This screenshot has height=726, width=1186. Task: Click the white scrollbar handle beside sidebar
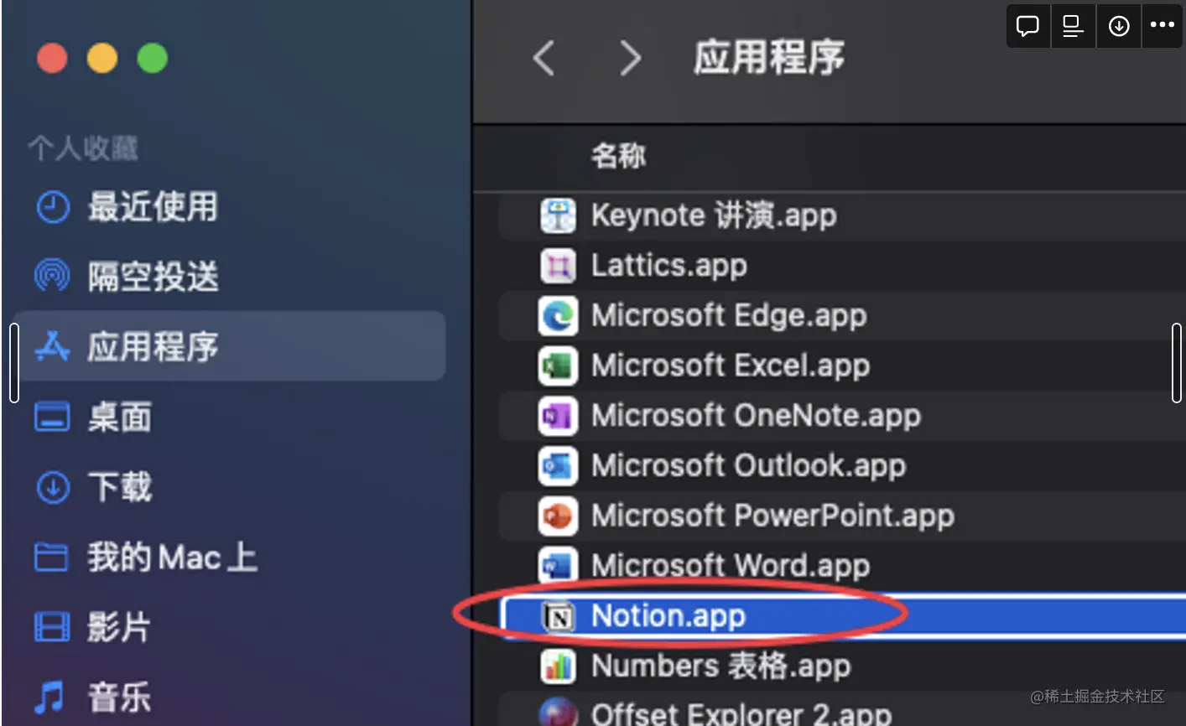(x=14, y=363)
